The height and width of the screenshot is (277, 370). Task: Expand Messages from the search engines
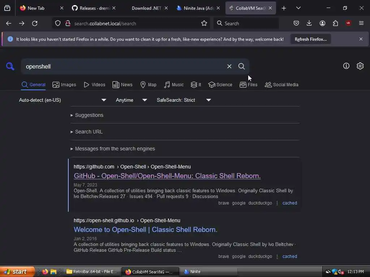point(113,149)
